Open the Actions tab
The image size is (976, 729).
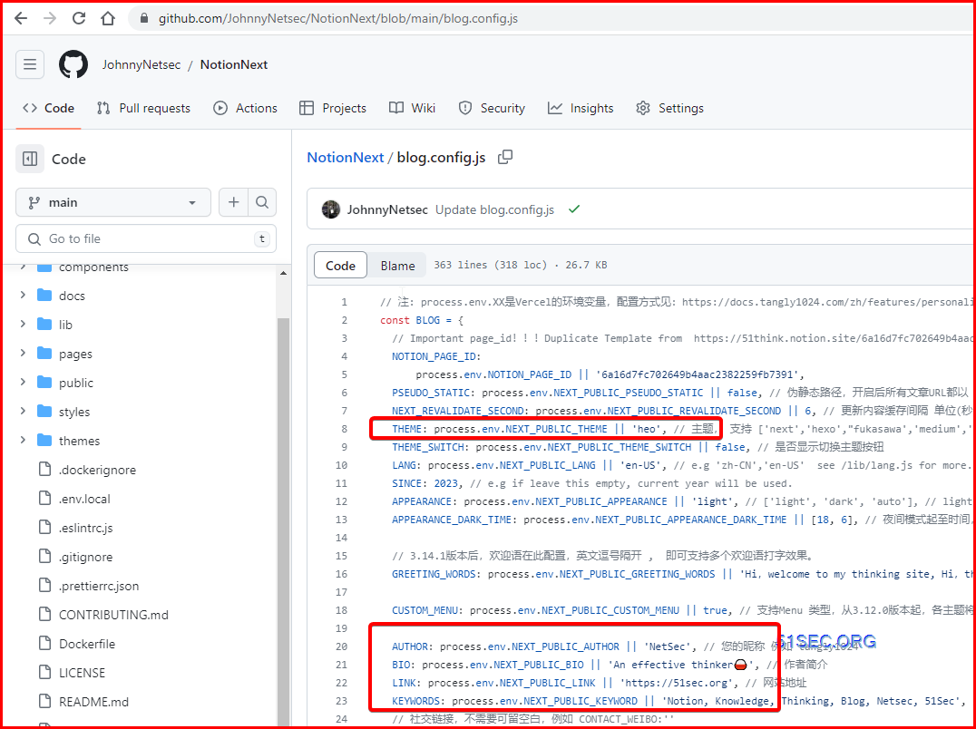(x=245, y=108)
